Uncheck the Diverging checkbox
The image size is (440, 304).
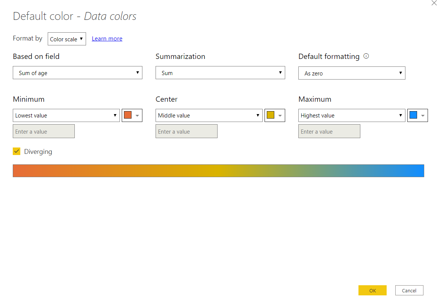(17, 151)
